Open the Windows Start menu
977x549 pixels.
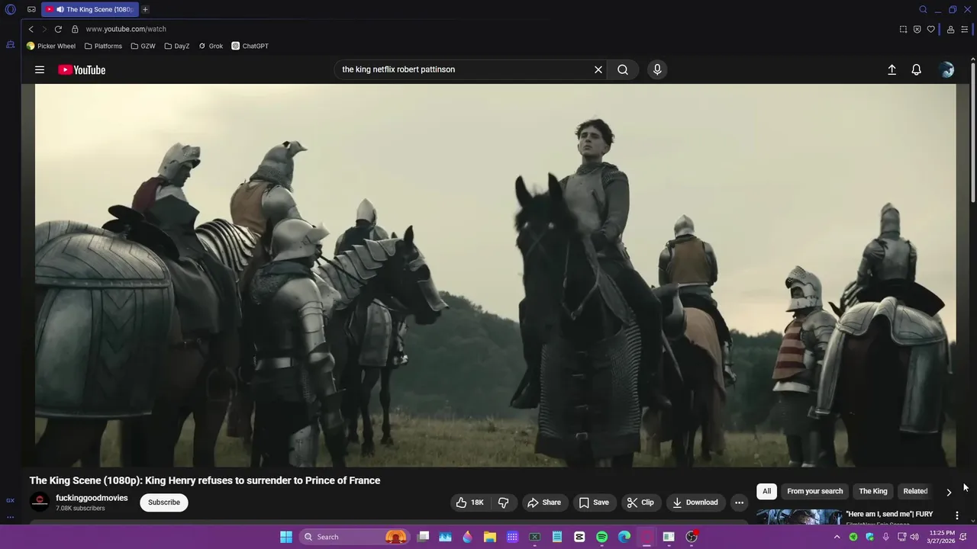286,537
